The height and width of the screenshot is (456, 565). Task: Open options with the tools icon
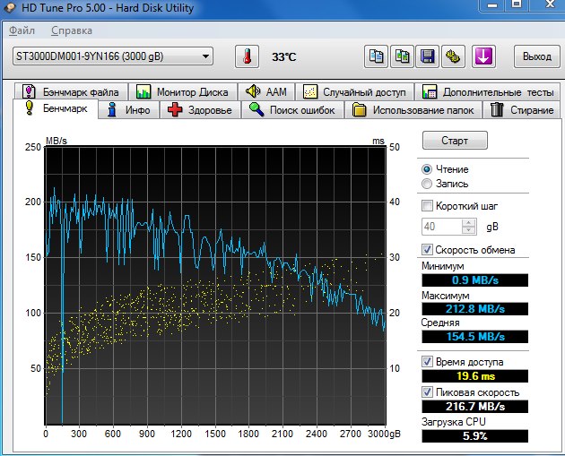[x=454, y=56]
